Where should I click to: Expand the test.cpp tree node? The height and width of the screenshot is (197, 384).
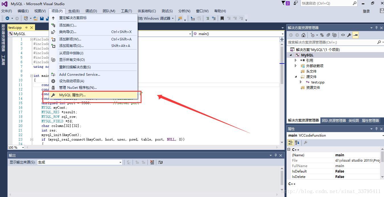coord(301,82)
